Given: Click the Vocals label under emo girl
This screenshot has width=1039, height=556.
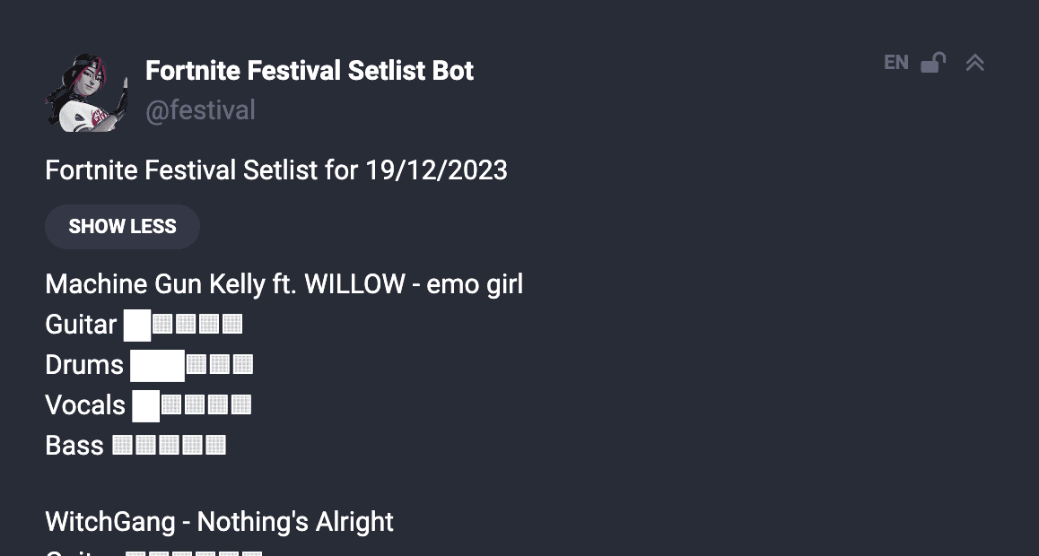Looking at the screenshot, I should pyautogui.click(x=85, y=405).
